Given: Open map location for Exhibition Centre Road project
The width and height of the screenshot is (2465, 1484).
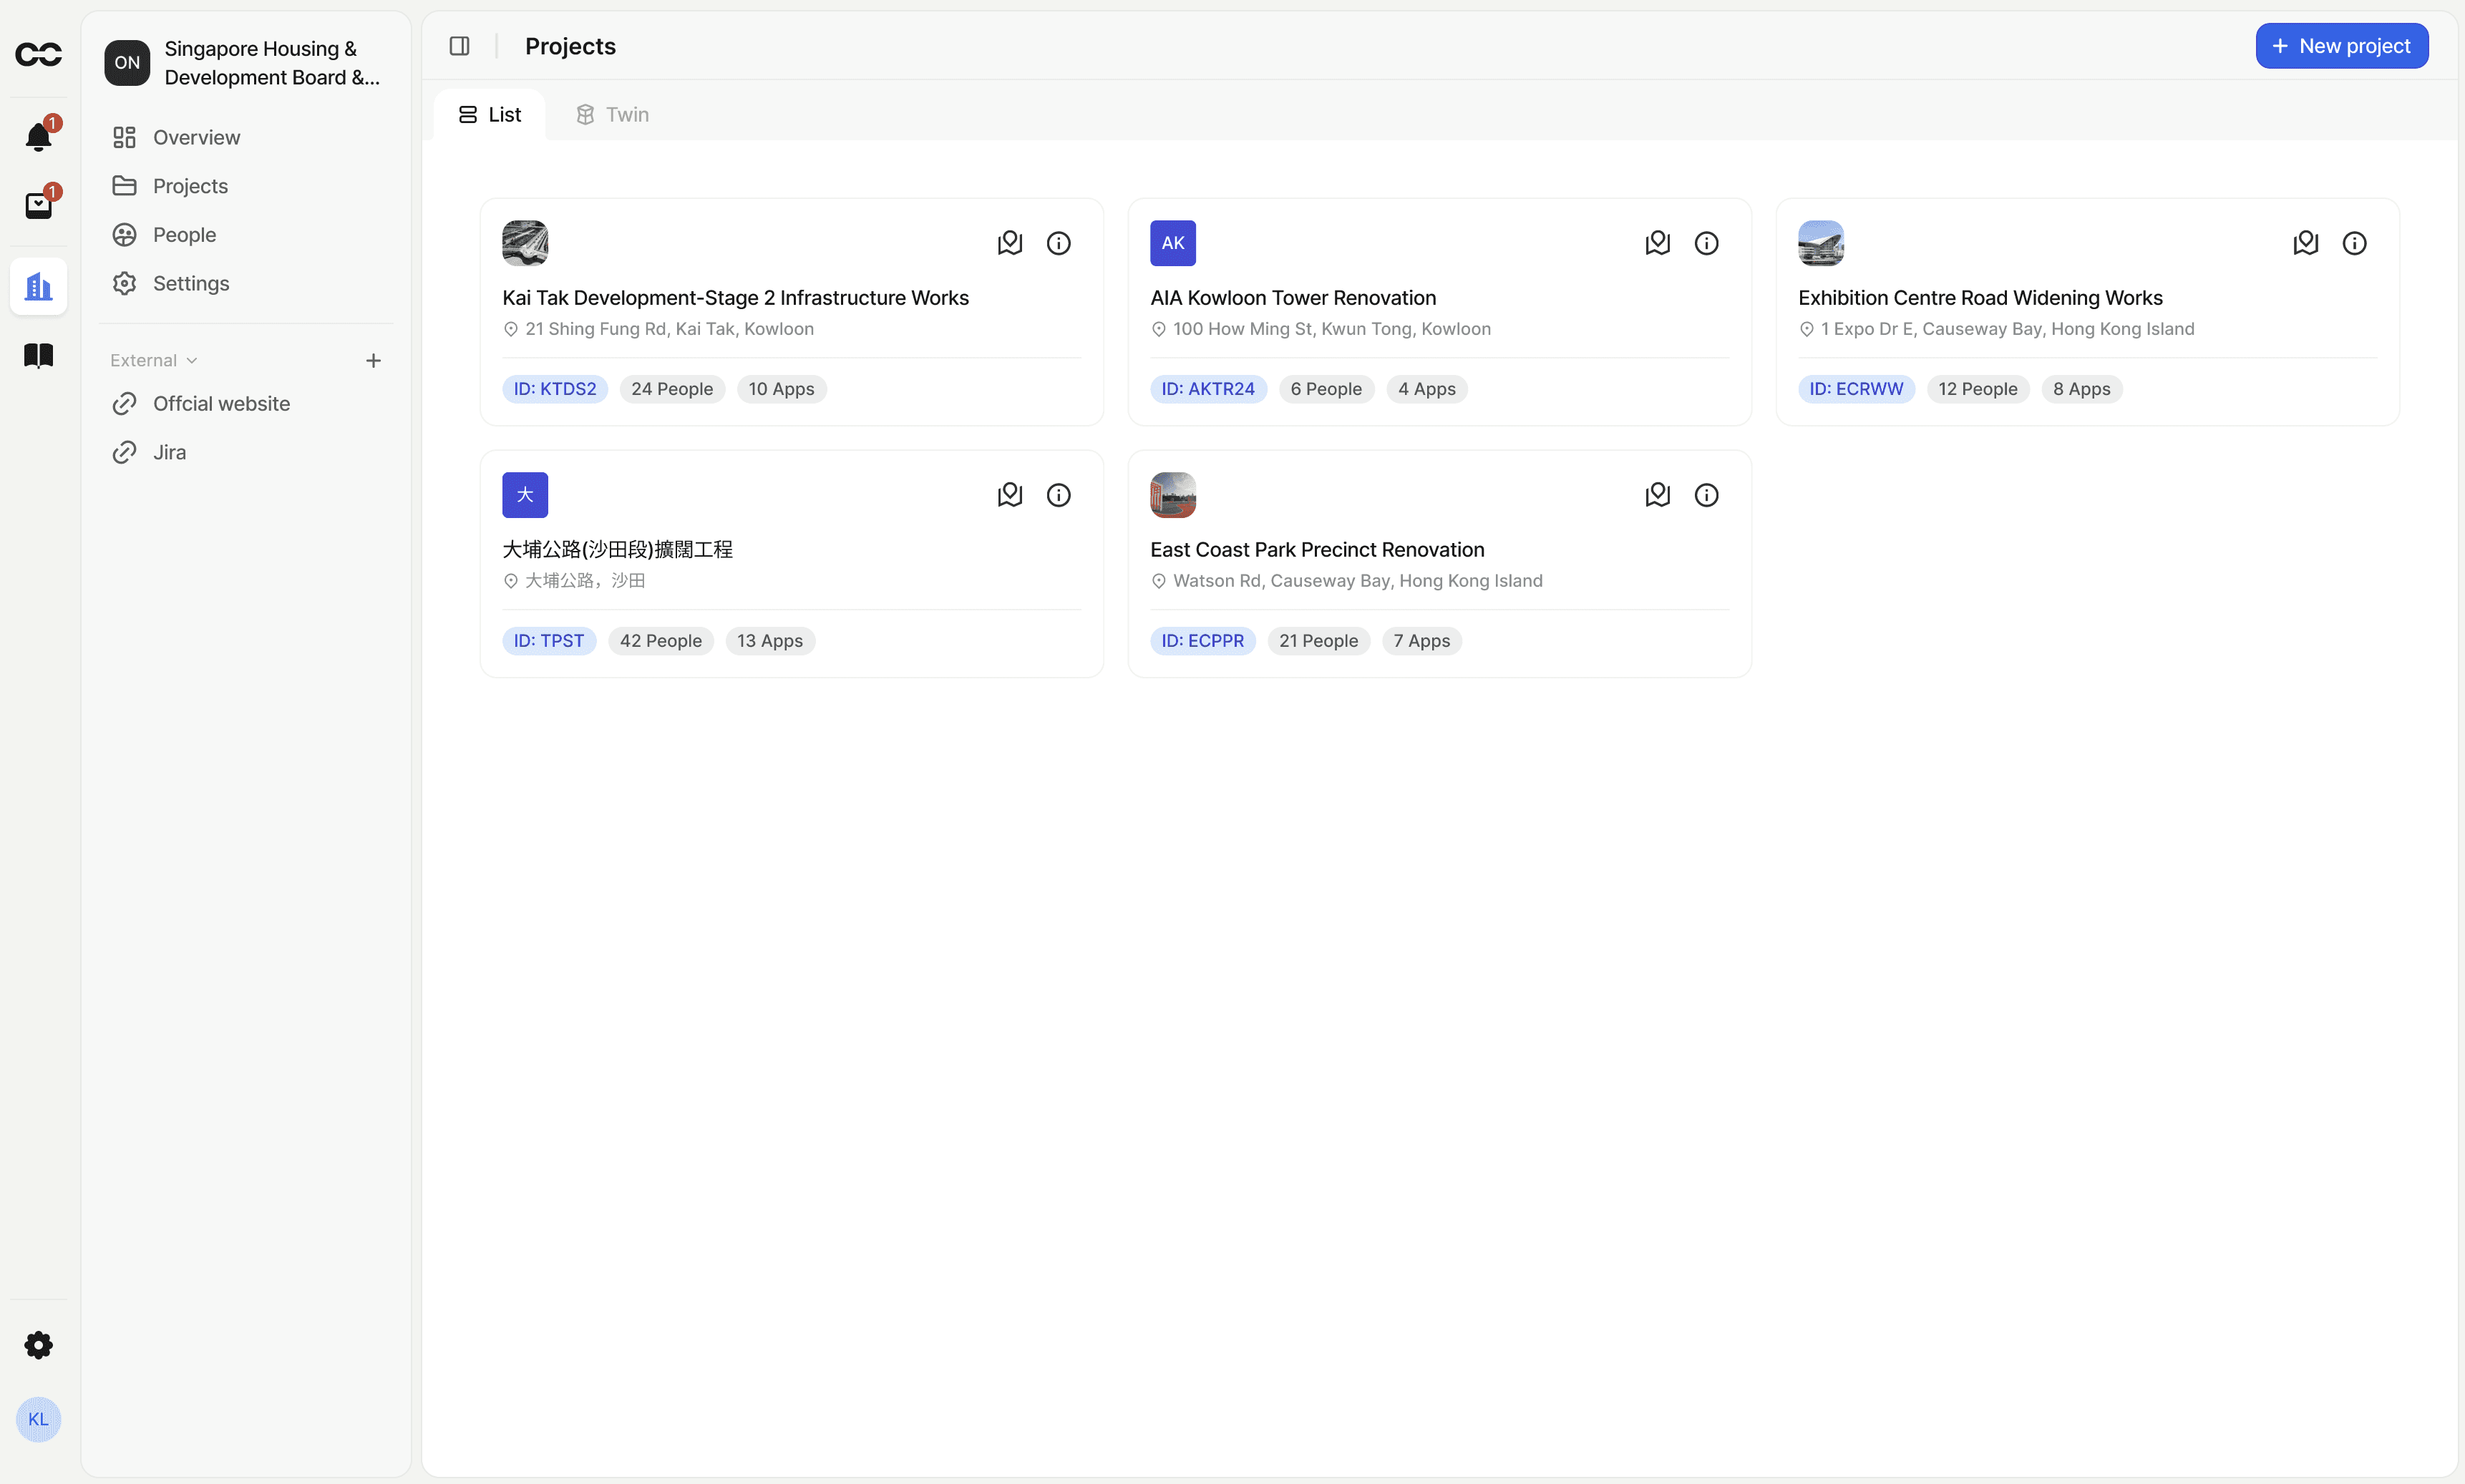Looking at the screenshot, I should pyautogui.click(x=2305, y=243).
